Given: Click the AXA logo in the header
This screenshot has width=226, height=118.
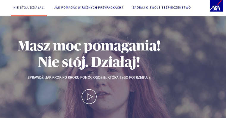Looking at the screenshot, I should 216,6.
